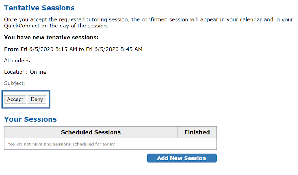
Task: Click the Location label
Action: pyautogui.click(x=16, y=72)
